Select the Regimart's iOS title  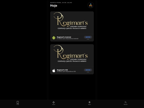(62, 70)
